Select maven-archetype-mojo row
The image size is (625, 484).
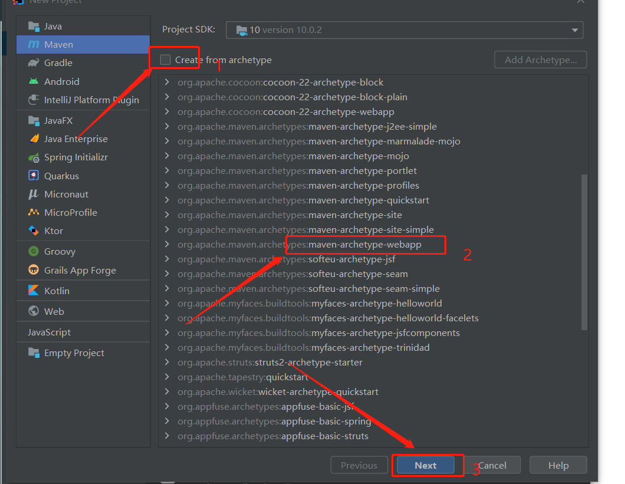373,156
